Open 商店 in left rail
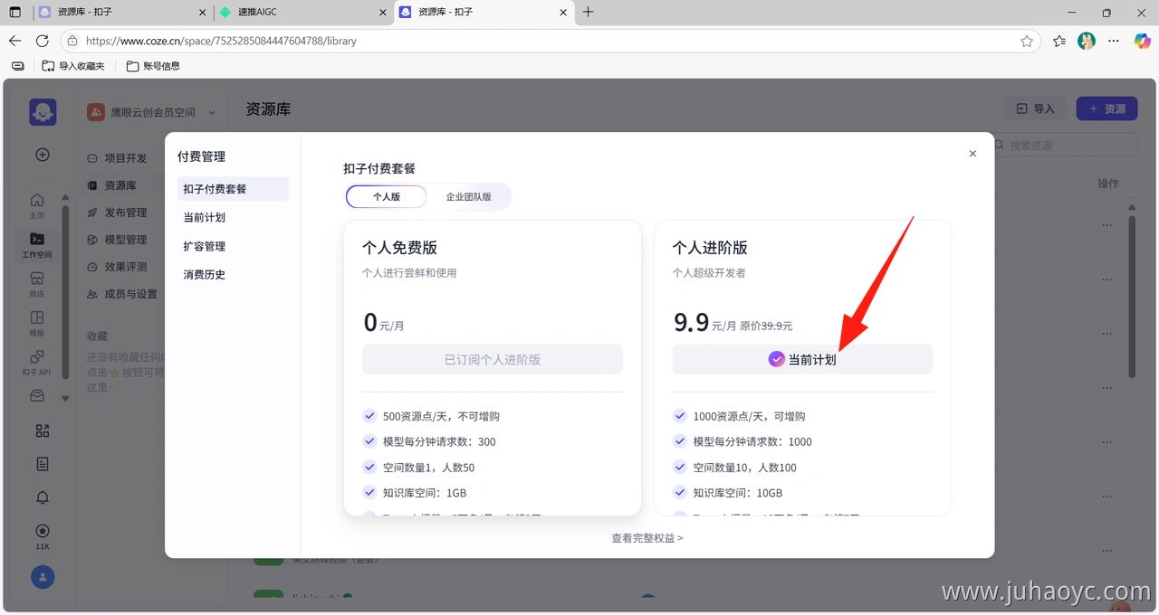This screenshot has height=615, width=1159. point(37,284)
